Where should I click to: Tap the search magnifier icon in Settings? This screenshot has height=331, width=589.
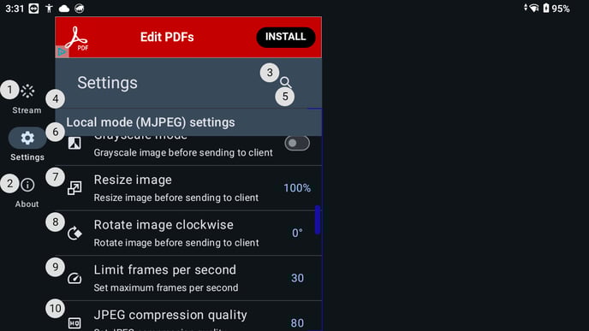(x=286, y=82)
